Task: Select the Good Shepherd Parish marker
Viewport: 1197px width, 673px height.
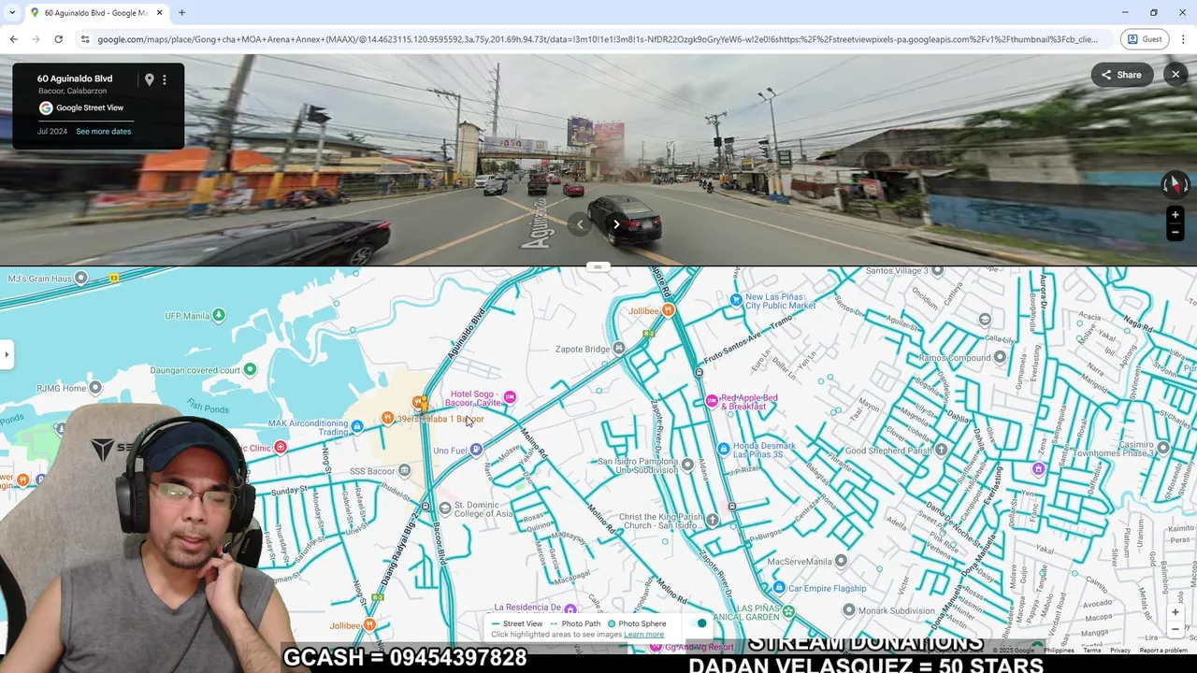Action: point(941,450)
